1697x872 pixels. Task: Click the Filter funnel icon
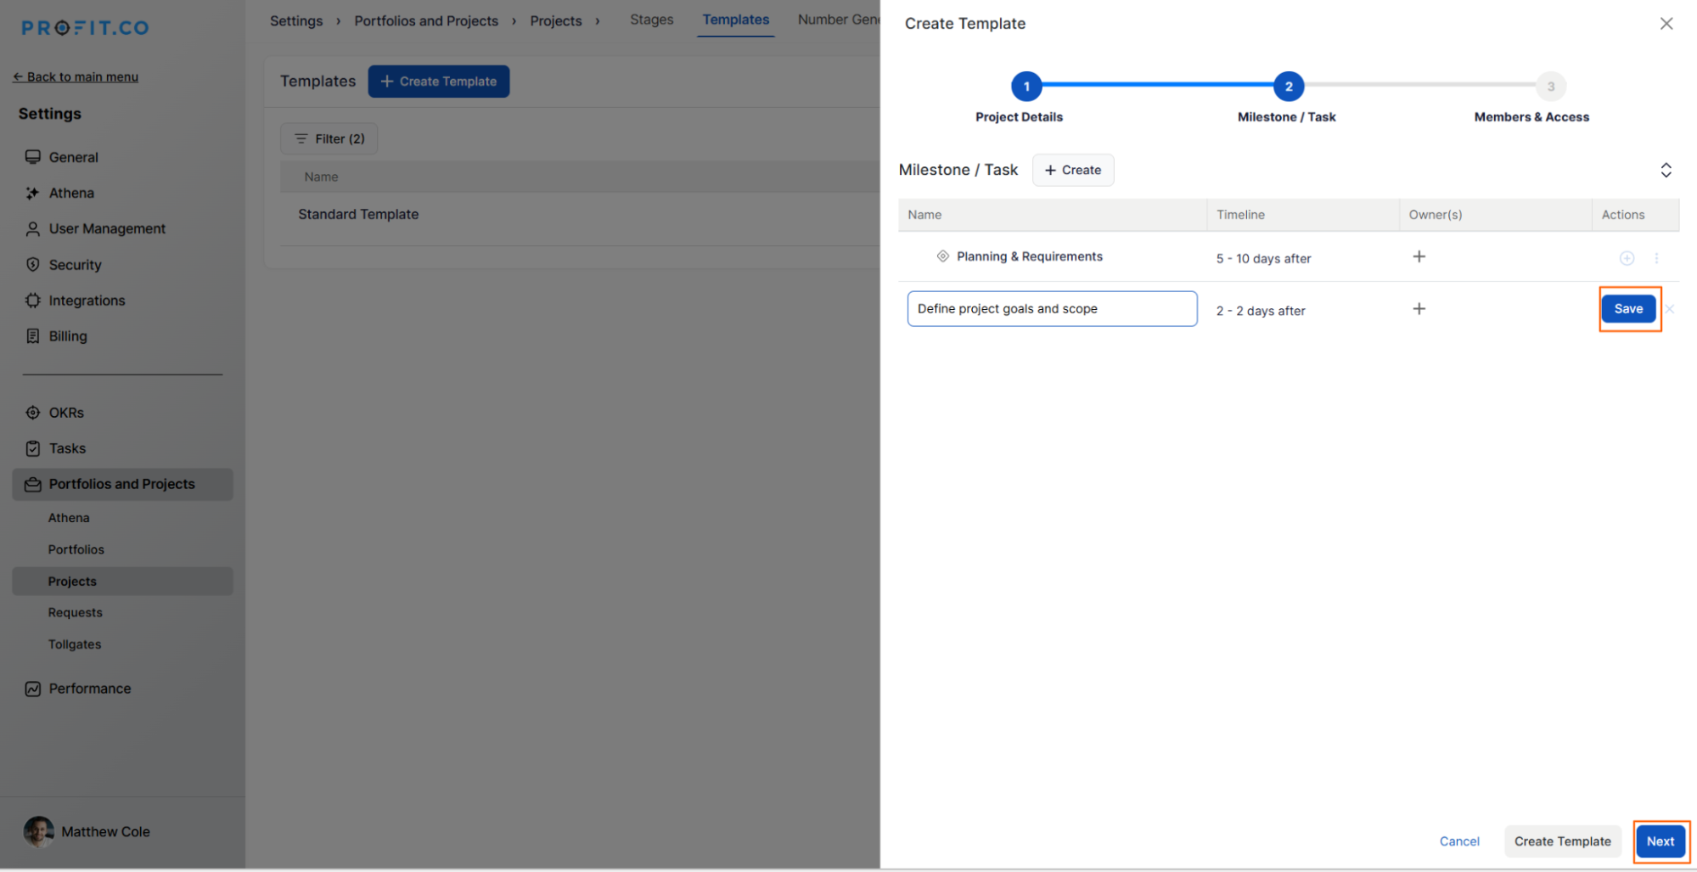(x=301, y=138)
